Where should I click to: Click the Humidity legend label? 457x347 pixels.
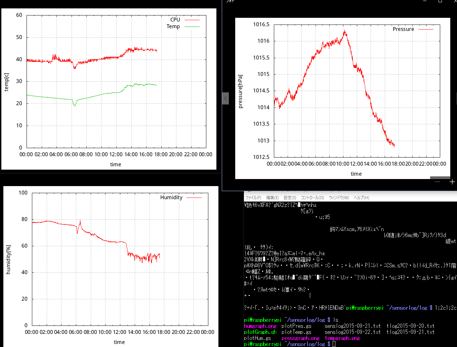[171, 198]
